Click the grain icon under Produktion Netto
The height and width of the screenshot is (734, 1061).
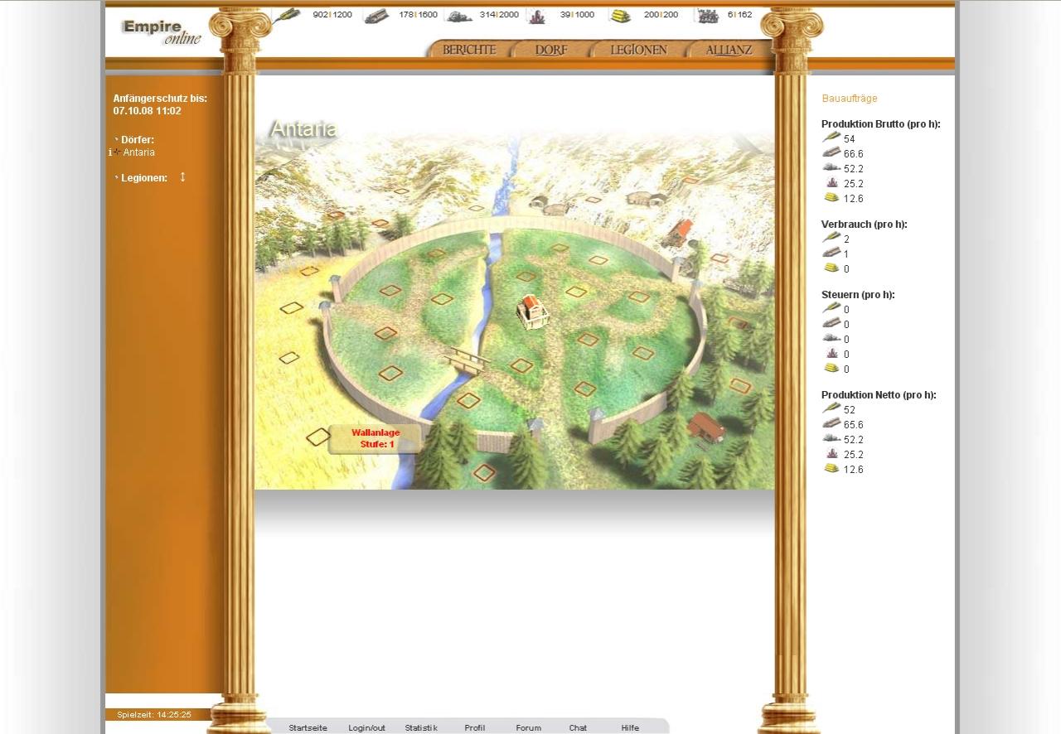coord(831,408)
